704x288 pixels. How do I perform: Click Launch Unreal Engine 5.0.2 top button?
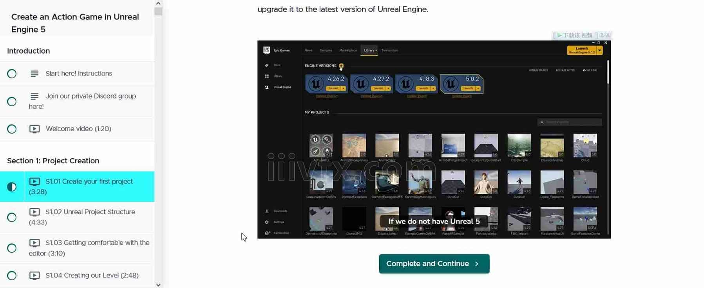click(582, 50)
